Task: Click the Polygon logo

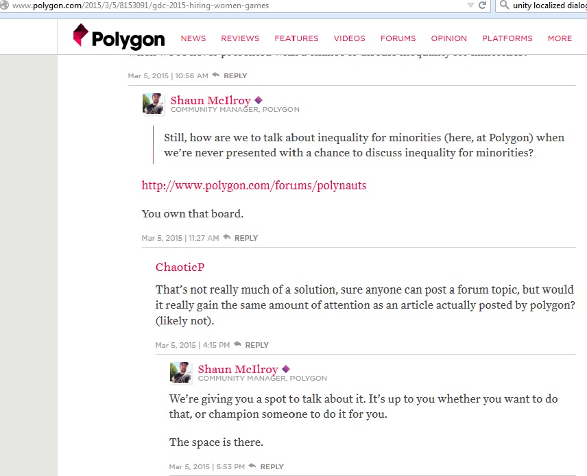Action: coord(119,37)
